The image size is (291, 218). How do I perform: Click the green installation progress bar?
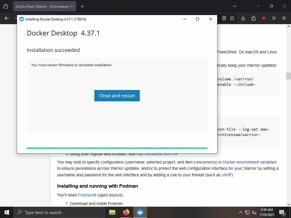(x=117, y=148)
